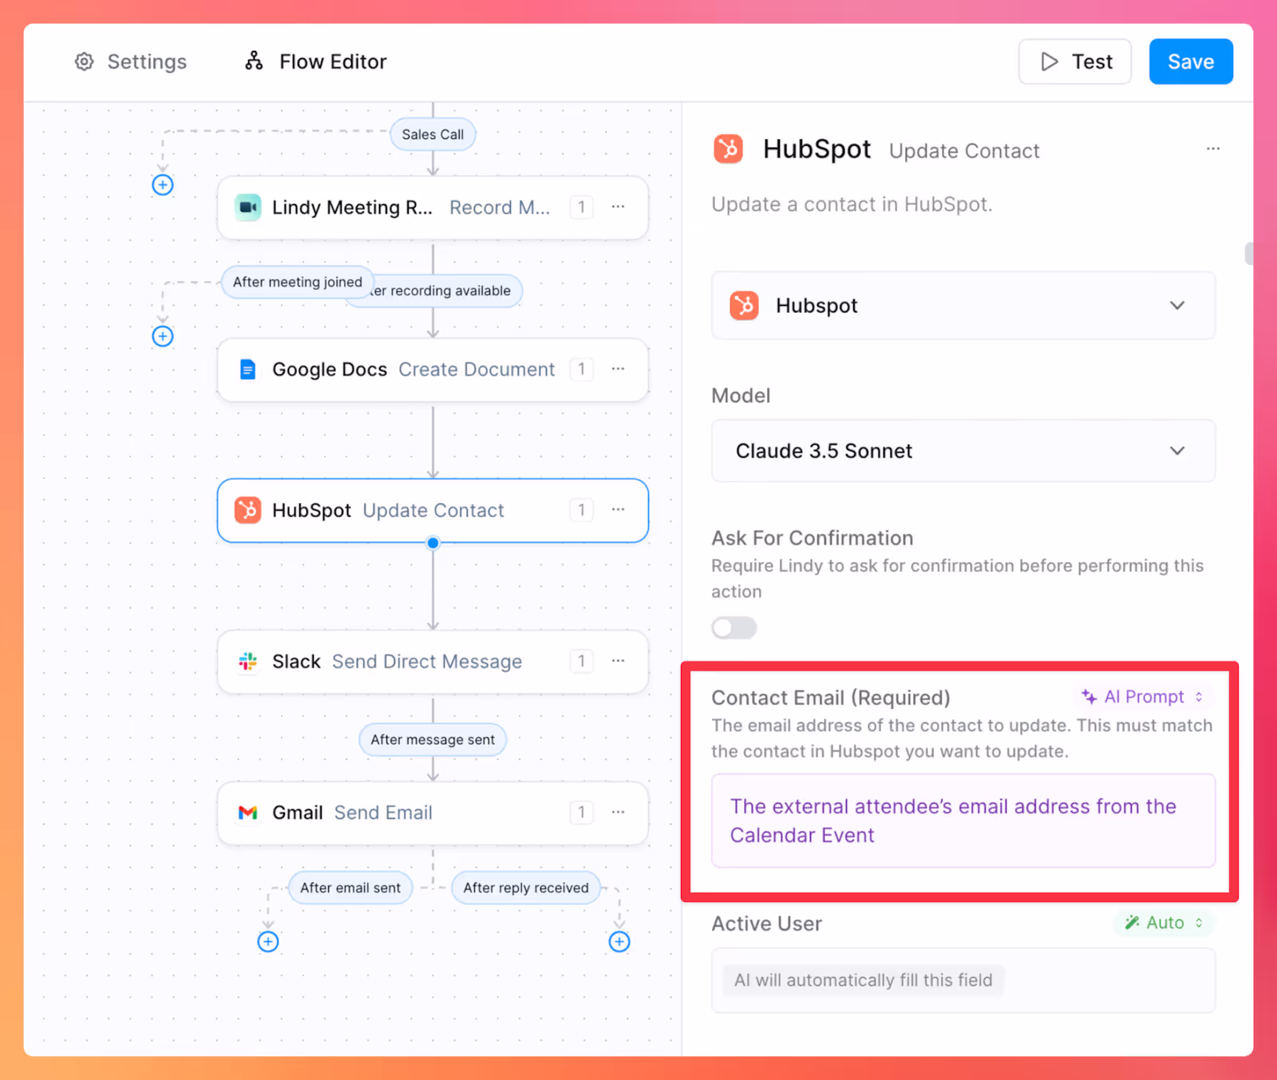Open more options on HubSpot node

pyautogui.click(x=618, y=509)
